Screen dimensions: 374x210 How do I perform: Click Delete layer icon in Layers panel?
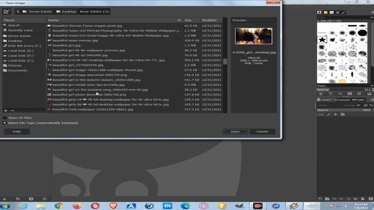coord(370,199)
